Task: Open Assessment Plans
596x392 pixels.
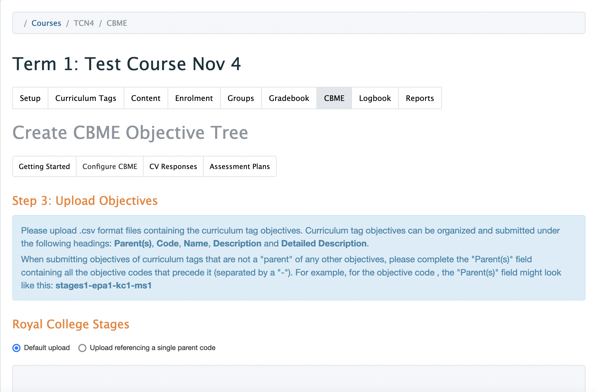Action: coord(239,166)
